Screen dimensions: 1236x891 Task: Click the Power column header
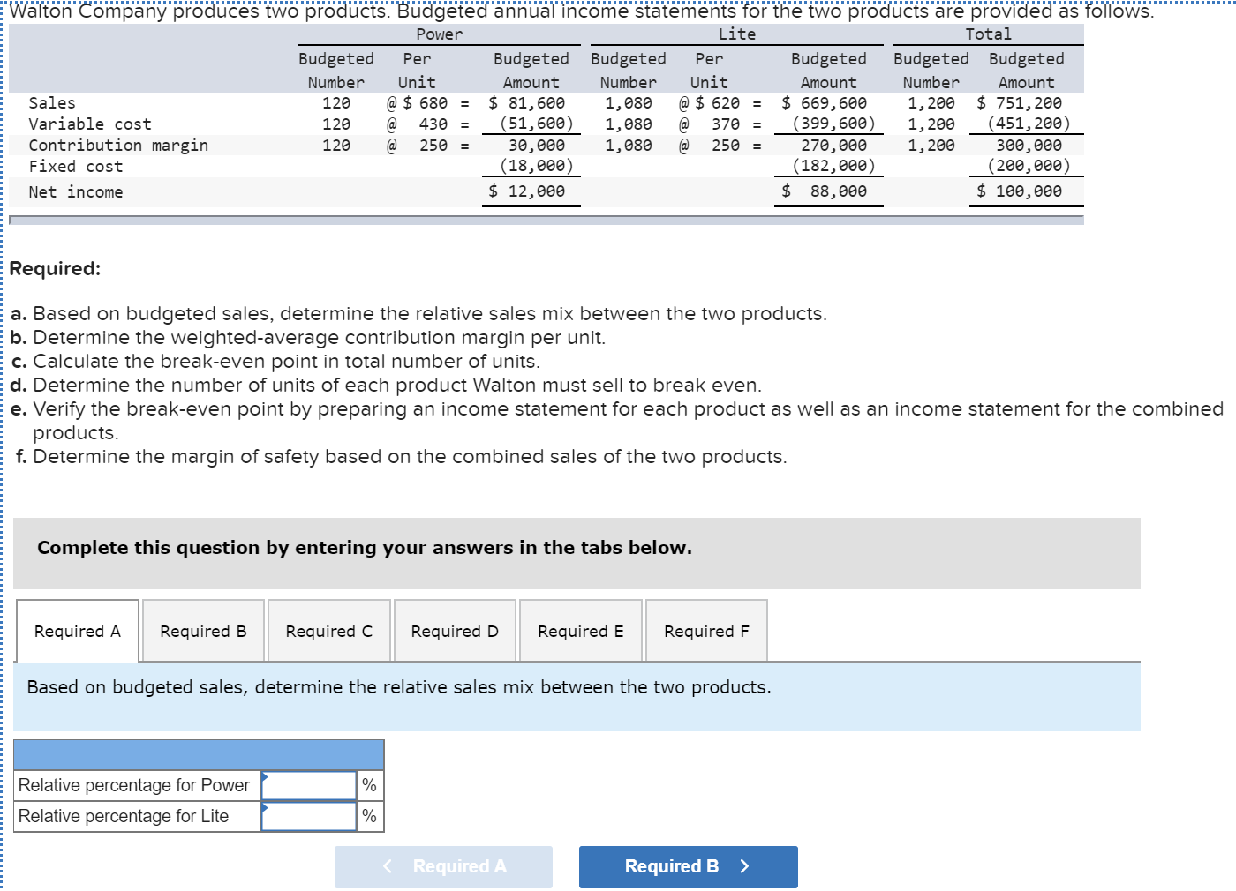440,34
